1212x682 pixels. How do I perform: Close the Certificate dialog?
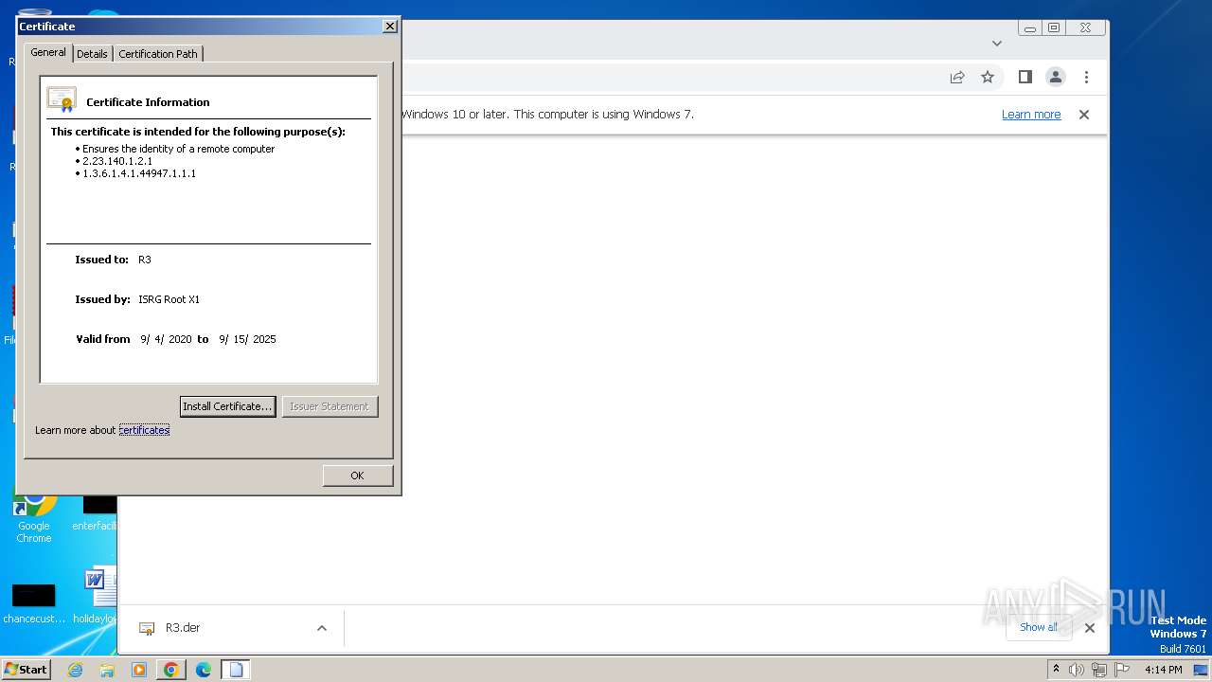(389, 27)
